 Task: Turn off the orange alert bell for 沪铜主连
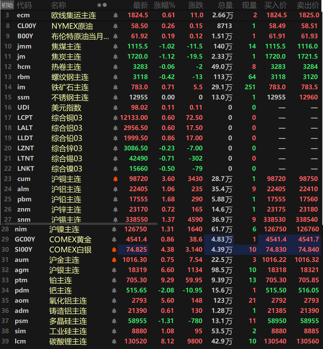tap(116, 179)
